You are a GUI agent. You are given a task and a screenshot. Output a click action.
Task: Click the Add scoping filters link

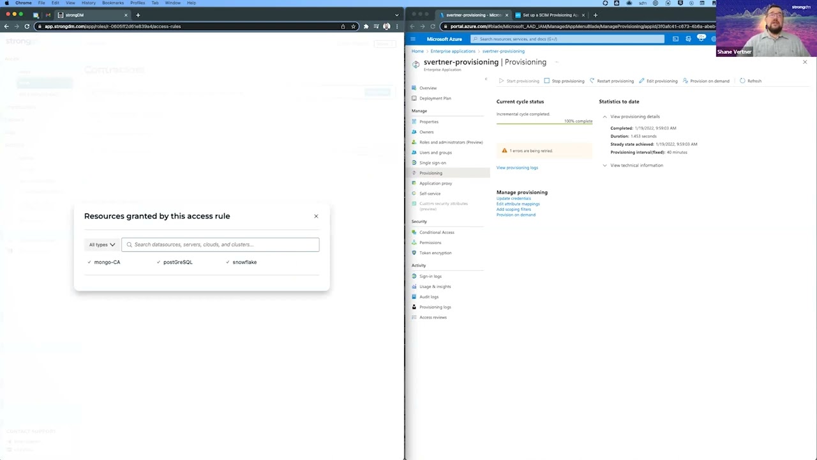click(514, 210)
